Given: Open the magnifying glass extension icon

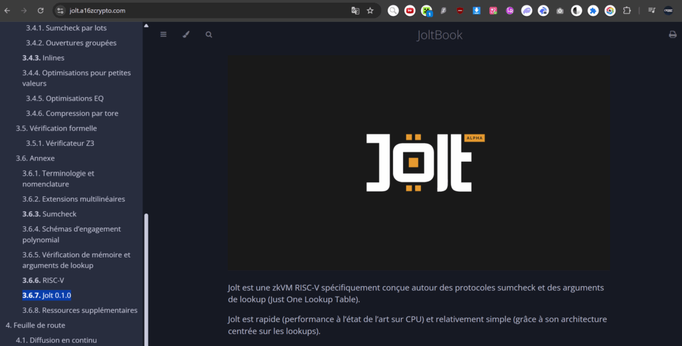Looking at the screenshot, I should pos(393,11).
